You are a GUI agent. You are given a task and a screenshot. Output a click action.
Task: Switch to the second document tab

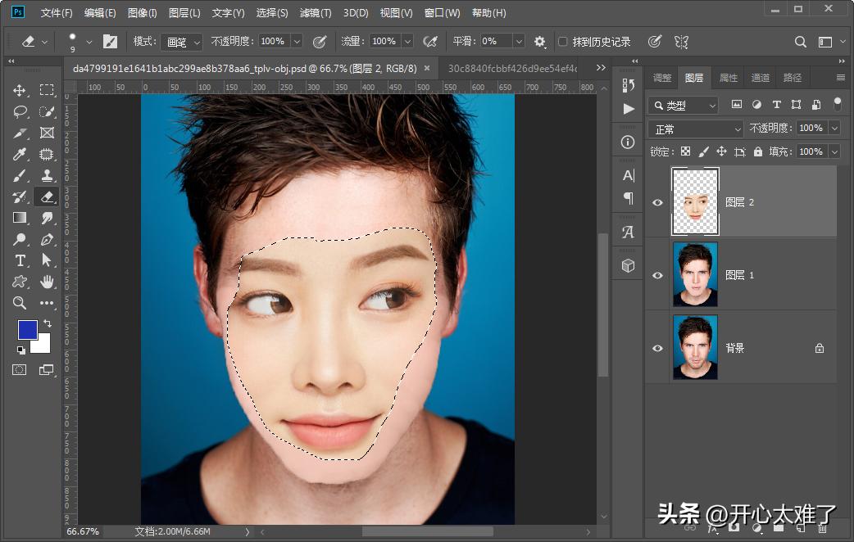pos(512,69)
